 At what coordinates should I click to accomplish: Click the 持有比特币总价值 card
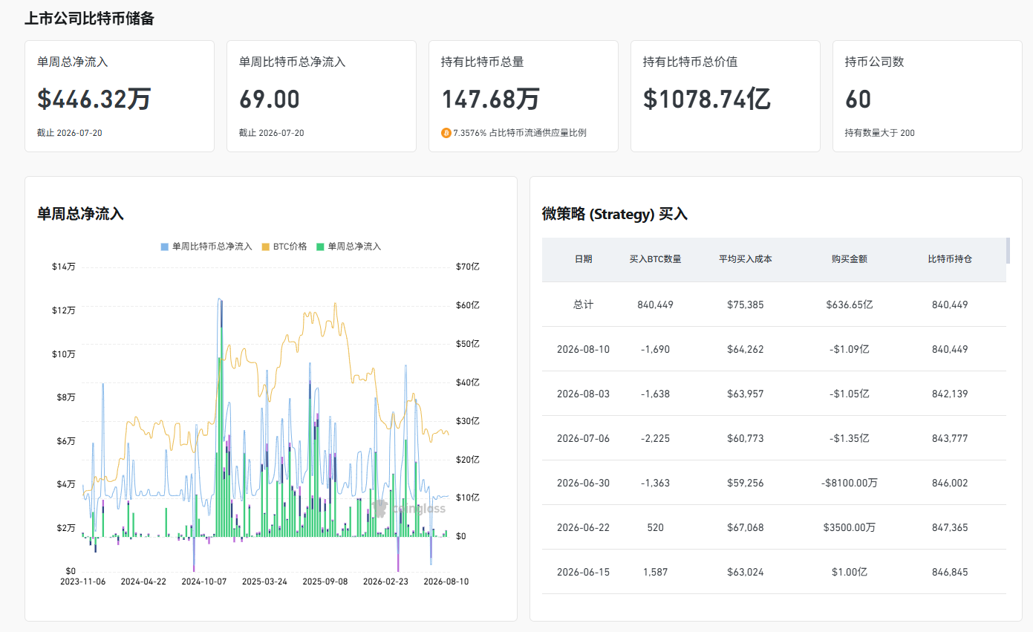coord(725,97)
